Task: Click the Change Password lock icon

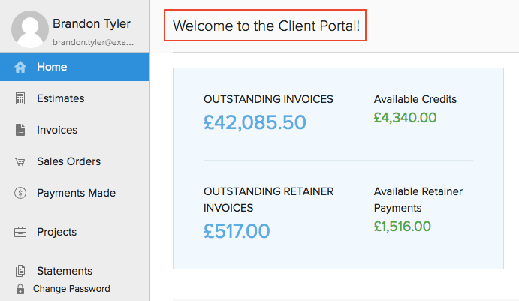Action: click(20, 289)
